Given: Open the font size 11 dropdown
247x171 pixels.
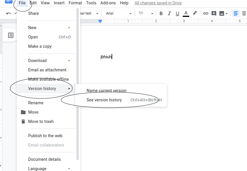Looking at the screenshot, I should (146, 13).
